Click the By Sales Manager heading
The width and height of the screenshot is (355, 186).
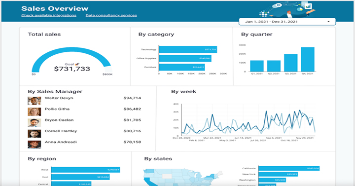55,92
